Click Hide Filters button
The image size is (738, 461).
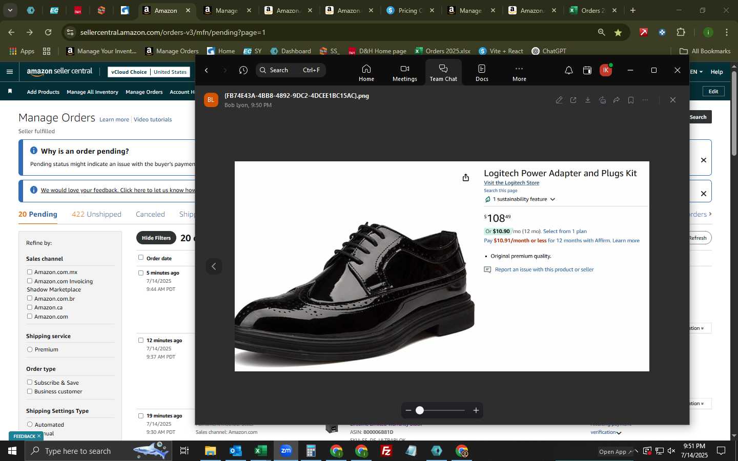tap(156, 238)
